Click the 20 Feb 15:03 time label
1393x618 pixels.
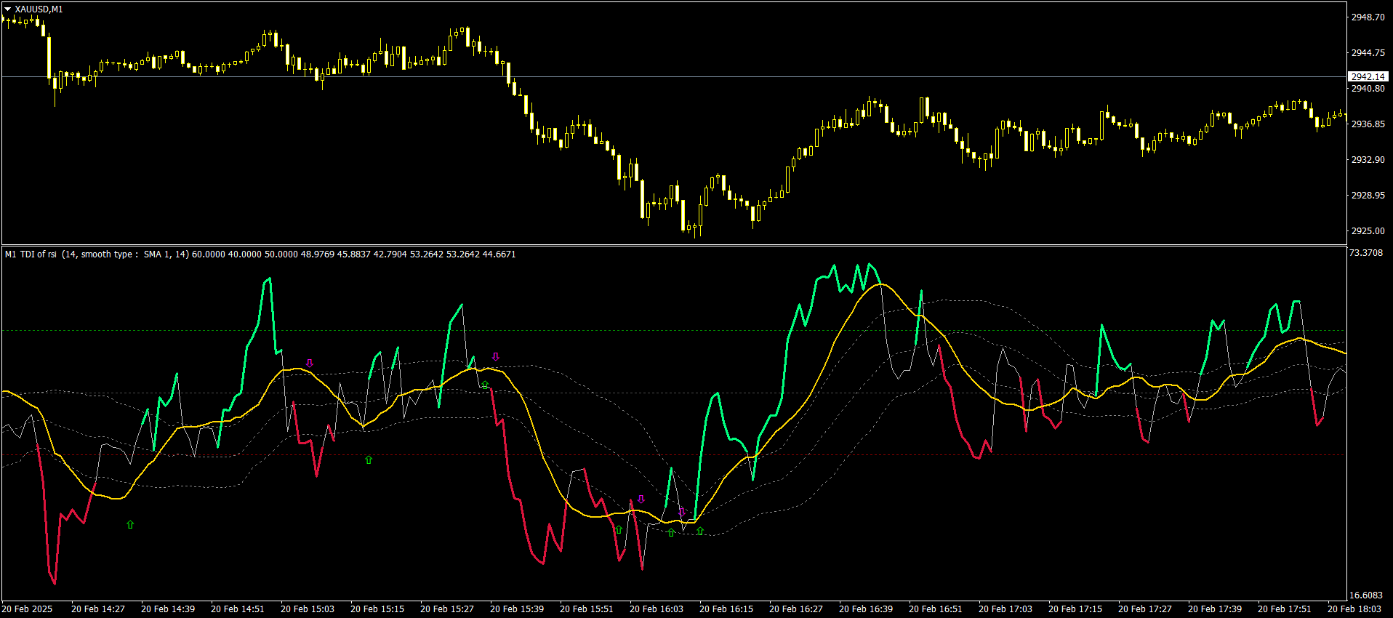(x=308, y=609)
